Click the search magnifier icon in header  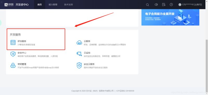coord(147,5)
